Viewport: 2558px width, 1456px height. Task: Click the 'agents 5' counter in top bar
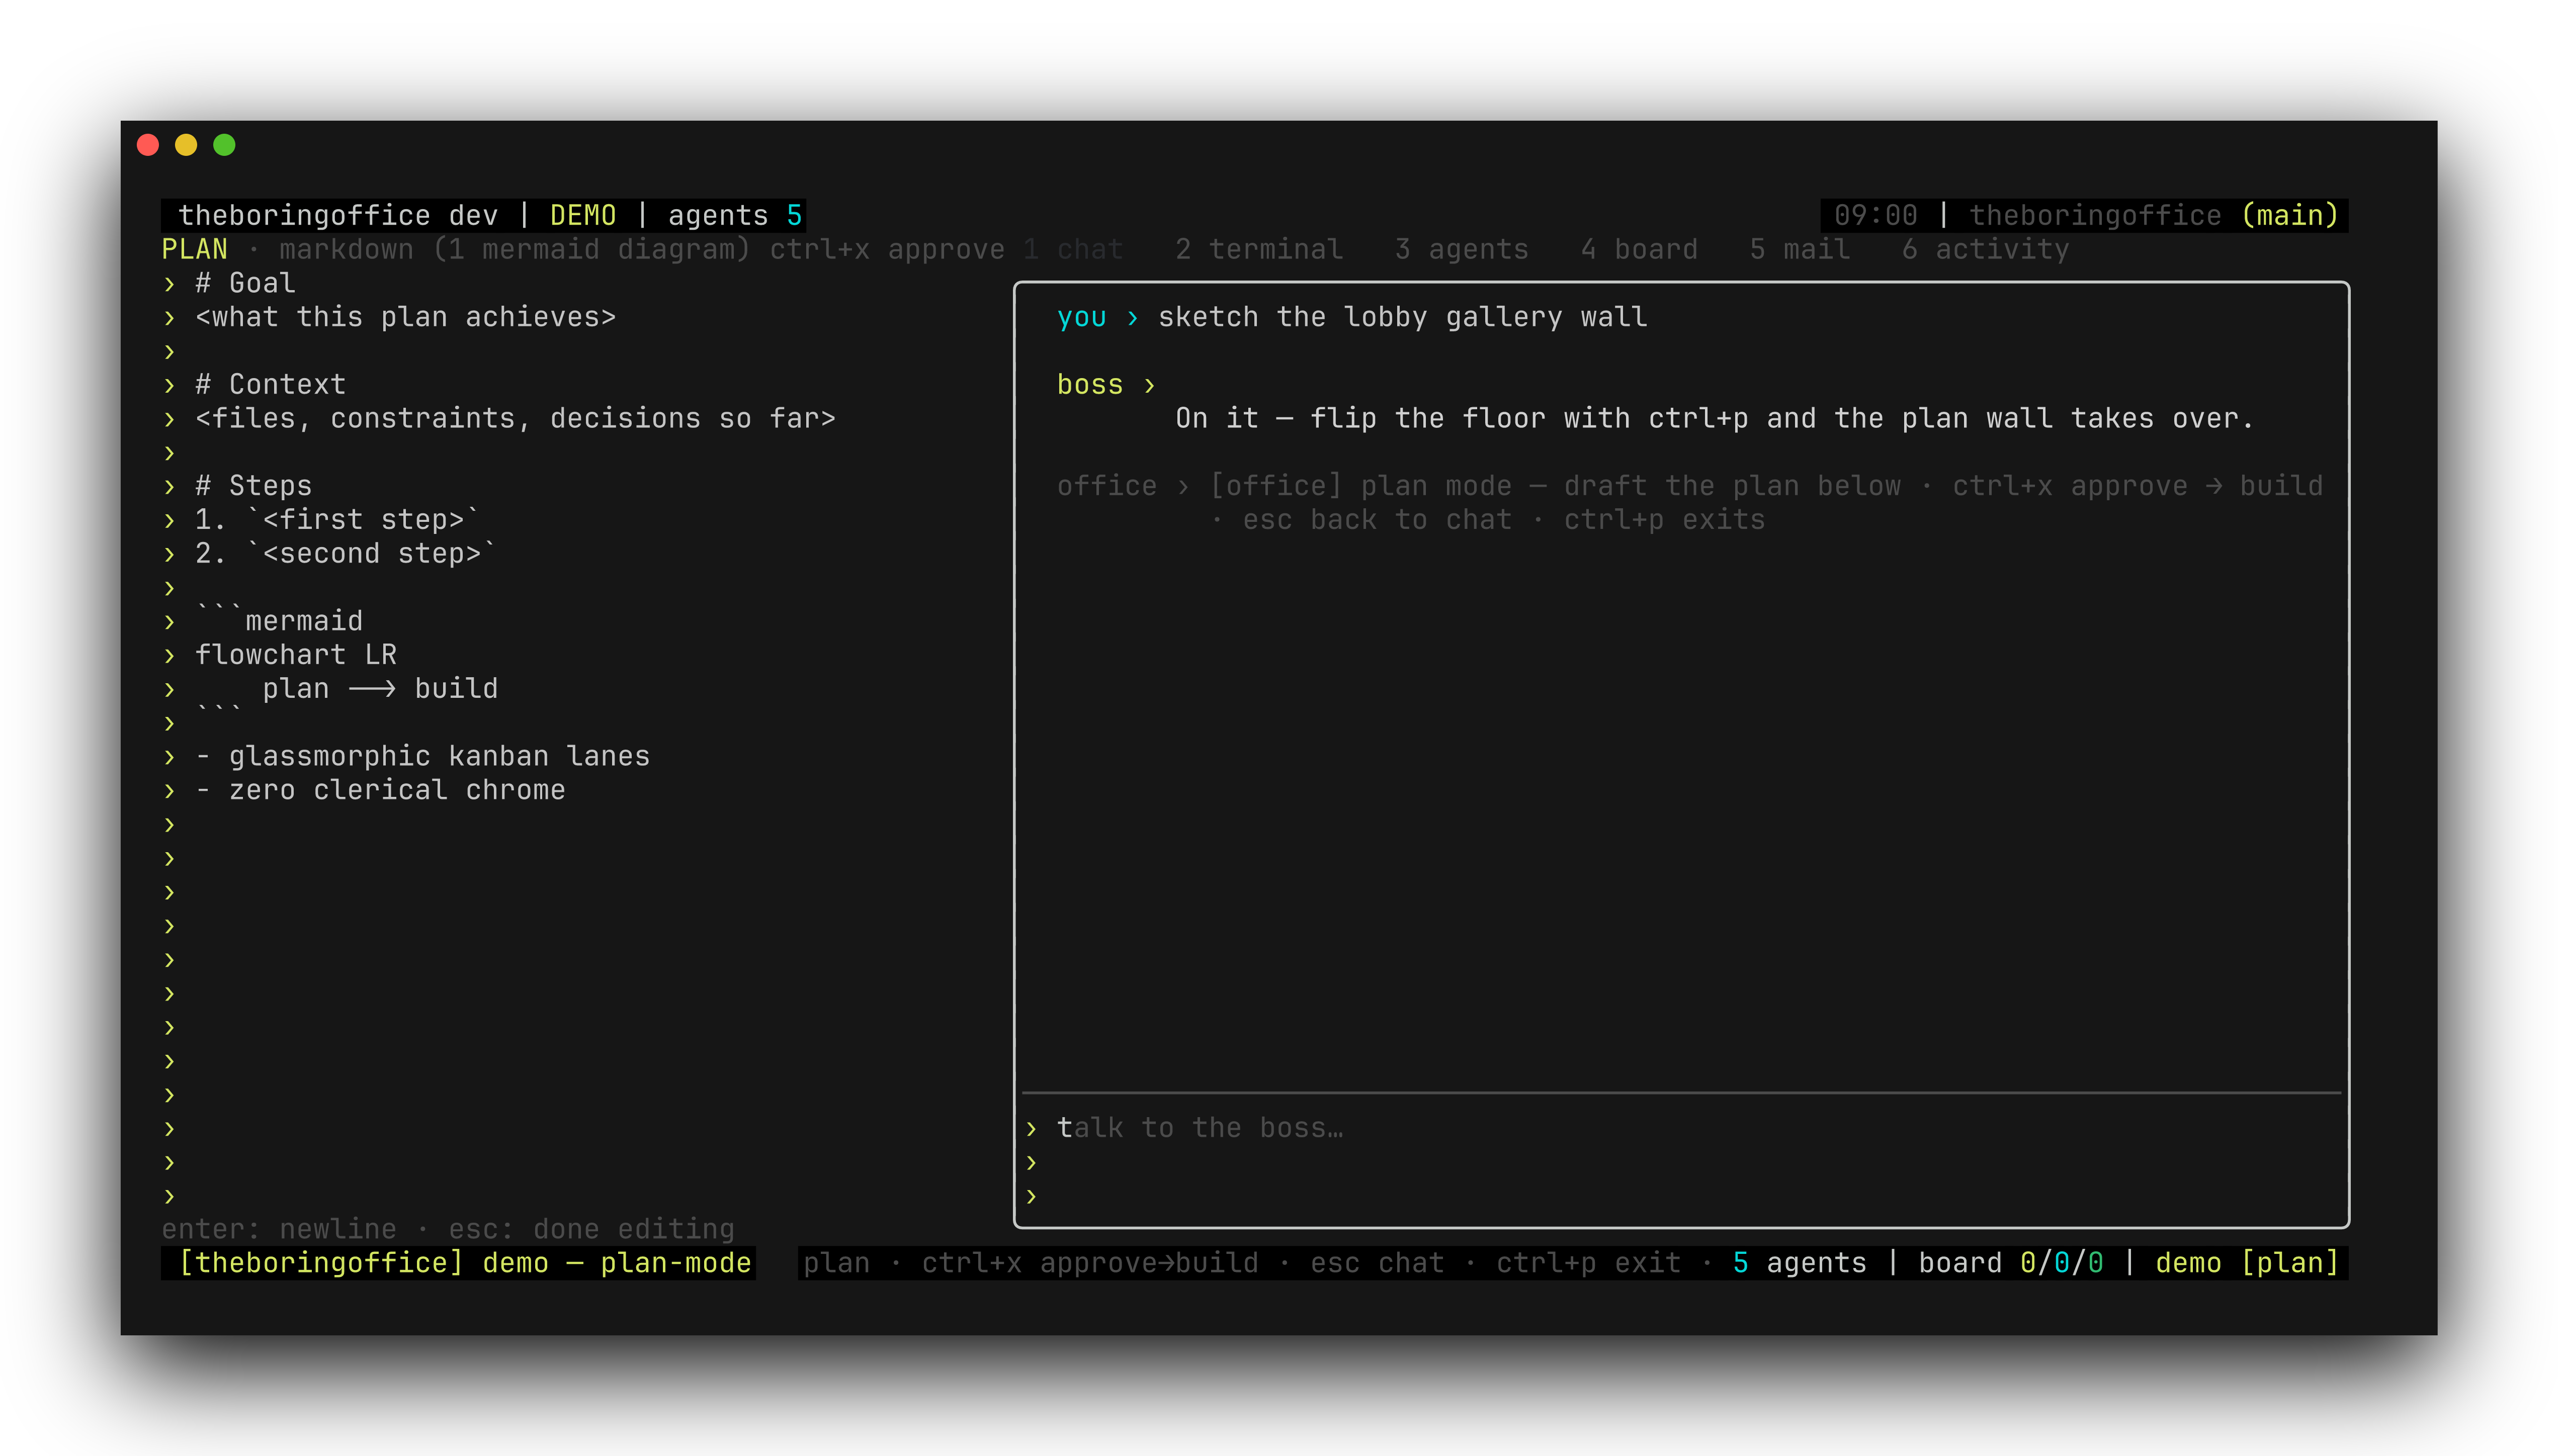pyautogui.click(x=735, y=215)
